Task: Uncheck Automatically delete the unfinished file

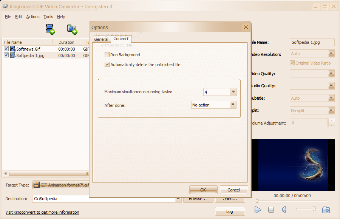Action: pyautogui.click(x=107, y=65)
